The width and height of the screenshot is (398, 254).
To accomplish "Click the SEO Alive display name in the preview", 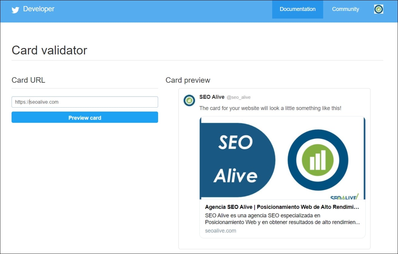I will tap(212, 97).
